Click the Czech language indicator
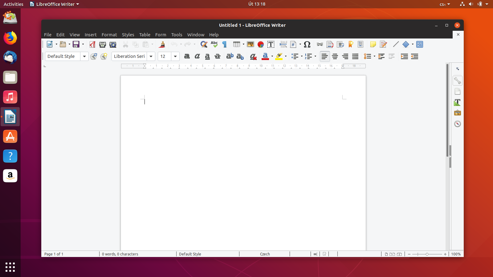The height and width of the screenshot is (277, 493). click(264, 254)
